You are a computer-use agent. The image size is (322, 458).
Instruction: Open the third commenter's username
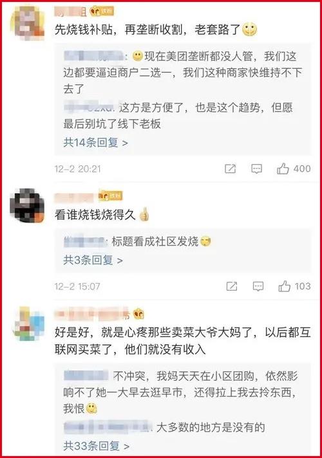pos(92,314)
